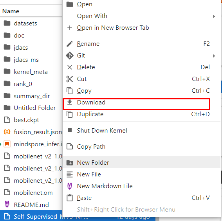Click the Cut scissors icon
Viewport: 222px width, 221px height.
click(70, 79)
